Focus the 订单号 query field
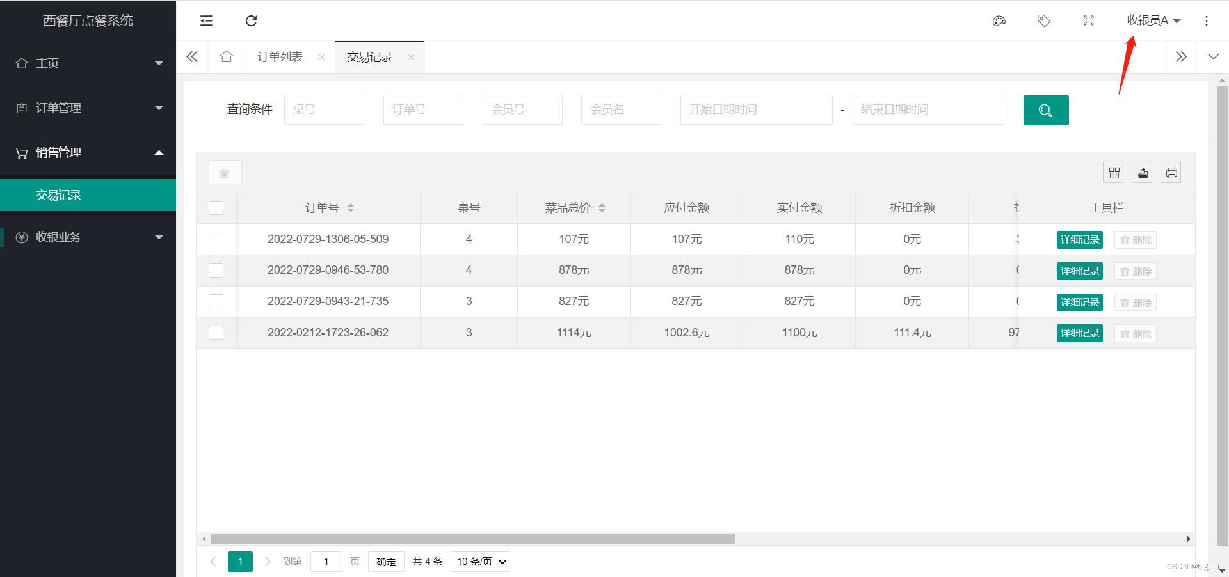The height and width of the screenshot is (577, 1229). click(423, 109)
